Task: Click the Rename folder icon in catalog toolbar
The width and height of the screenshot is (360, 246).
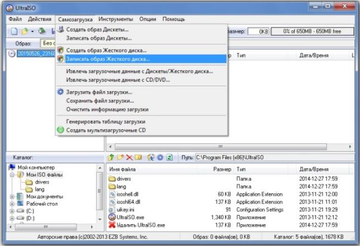Action: point(138,157)
